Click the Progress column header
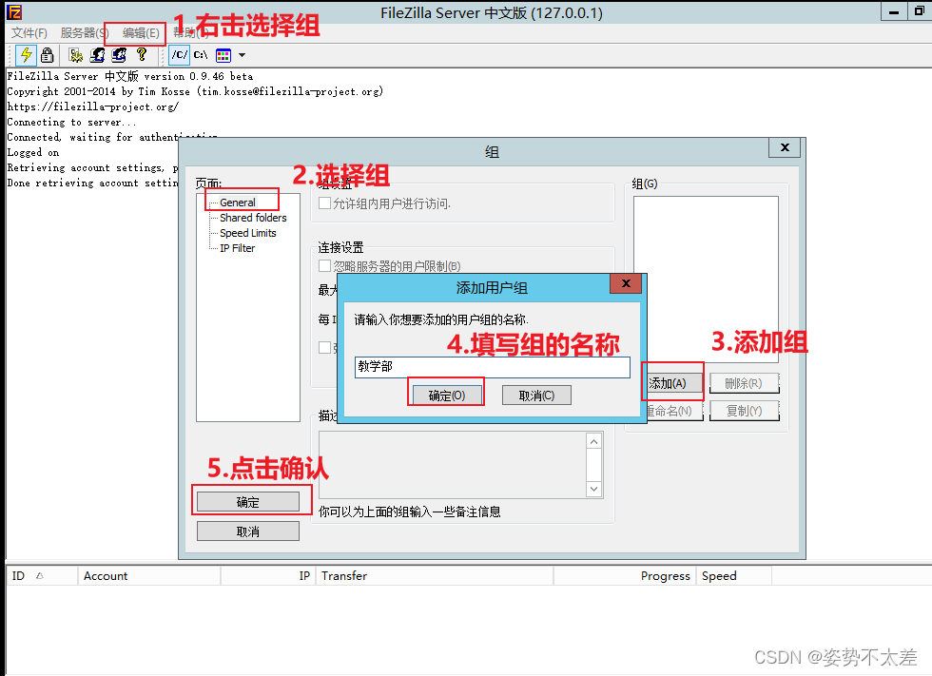This screenshot has width=932, height=676. (x=625, y=575)
